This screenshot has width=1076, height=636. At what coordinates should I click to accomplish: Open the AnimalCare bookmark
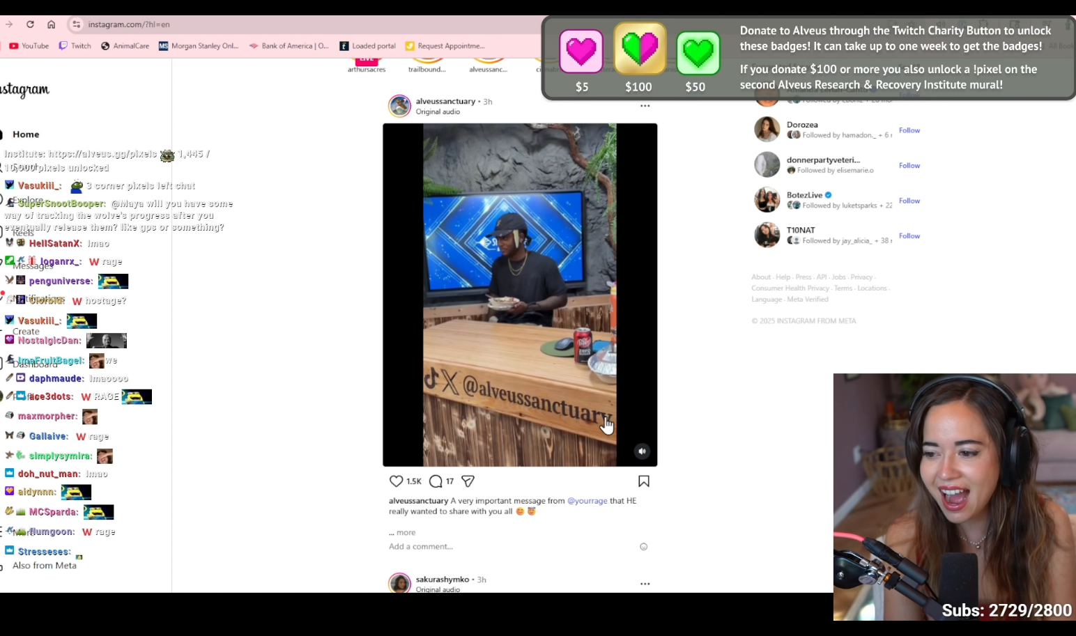(125, 46)
